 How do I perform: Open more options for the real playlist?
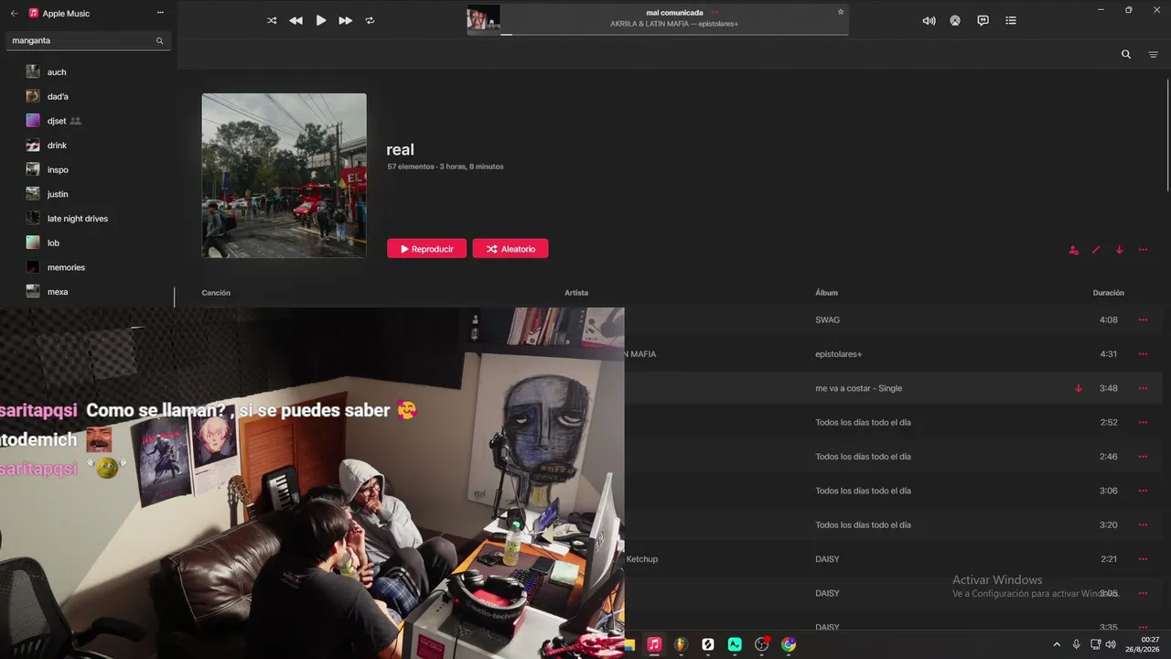coord(1143,250)
